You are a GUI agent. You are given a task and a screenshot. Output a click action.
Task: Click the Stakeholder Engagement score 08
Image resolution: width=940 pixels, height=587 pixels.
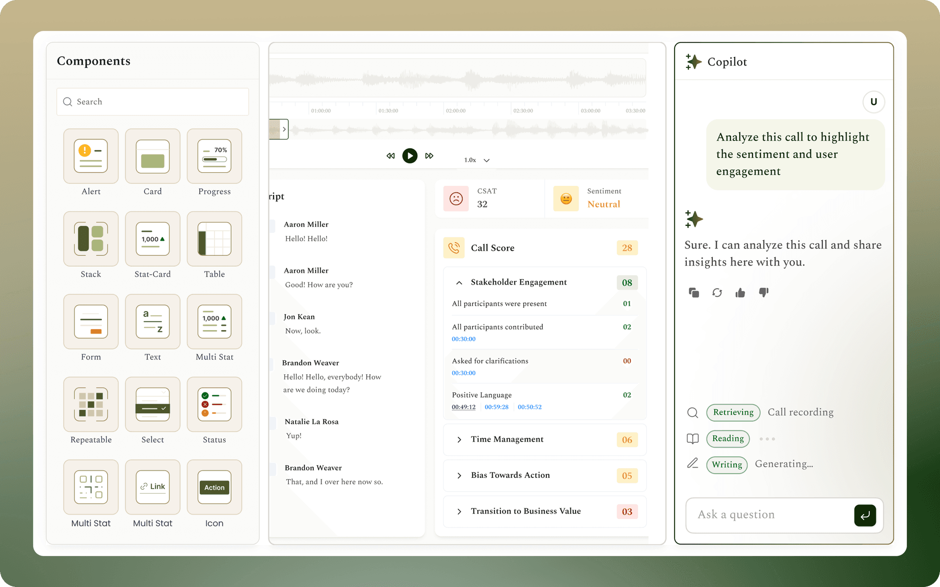(x=627, y=283)
